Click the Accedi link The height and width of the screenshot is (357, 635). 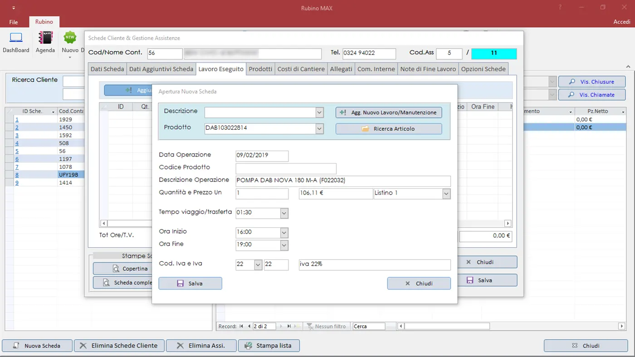click(x=622, y=22)
